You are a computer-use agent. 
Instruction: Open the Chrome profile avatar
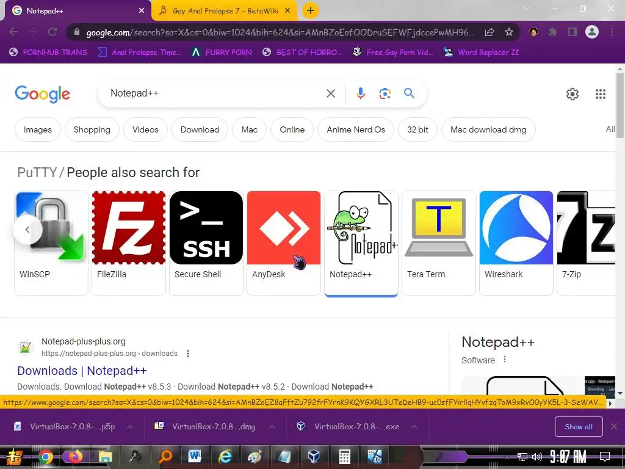coord(592,32)
